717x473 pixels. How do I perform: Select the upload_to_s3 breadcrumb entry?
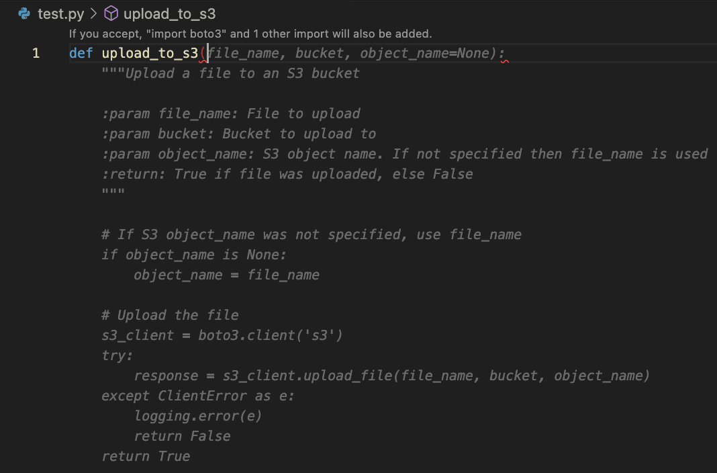coord(161,13)
